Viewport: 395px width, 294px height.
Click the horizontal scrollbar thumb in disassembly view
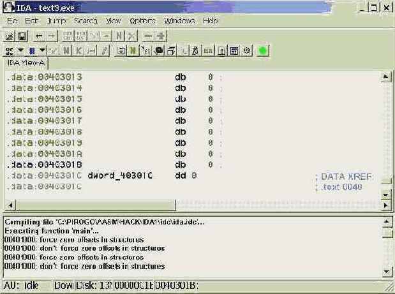96,205
